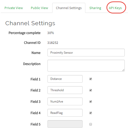Image resolution: width=128 pixels, height=130 pixels.
Task: Disable the Field 2 checkbox
Action: tap(91, 90)
